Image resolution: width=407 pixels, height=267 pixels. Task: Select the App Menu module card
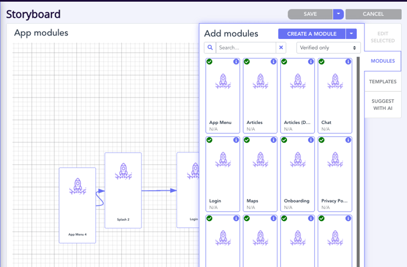(222, 96)
